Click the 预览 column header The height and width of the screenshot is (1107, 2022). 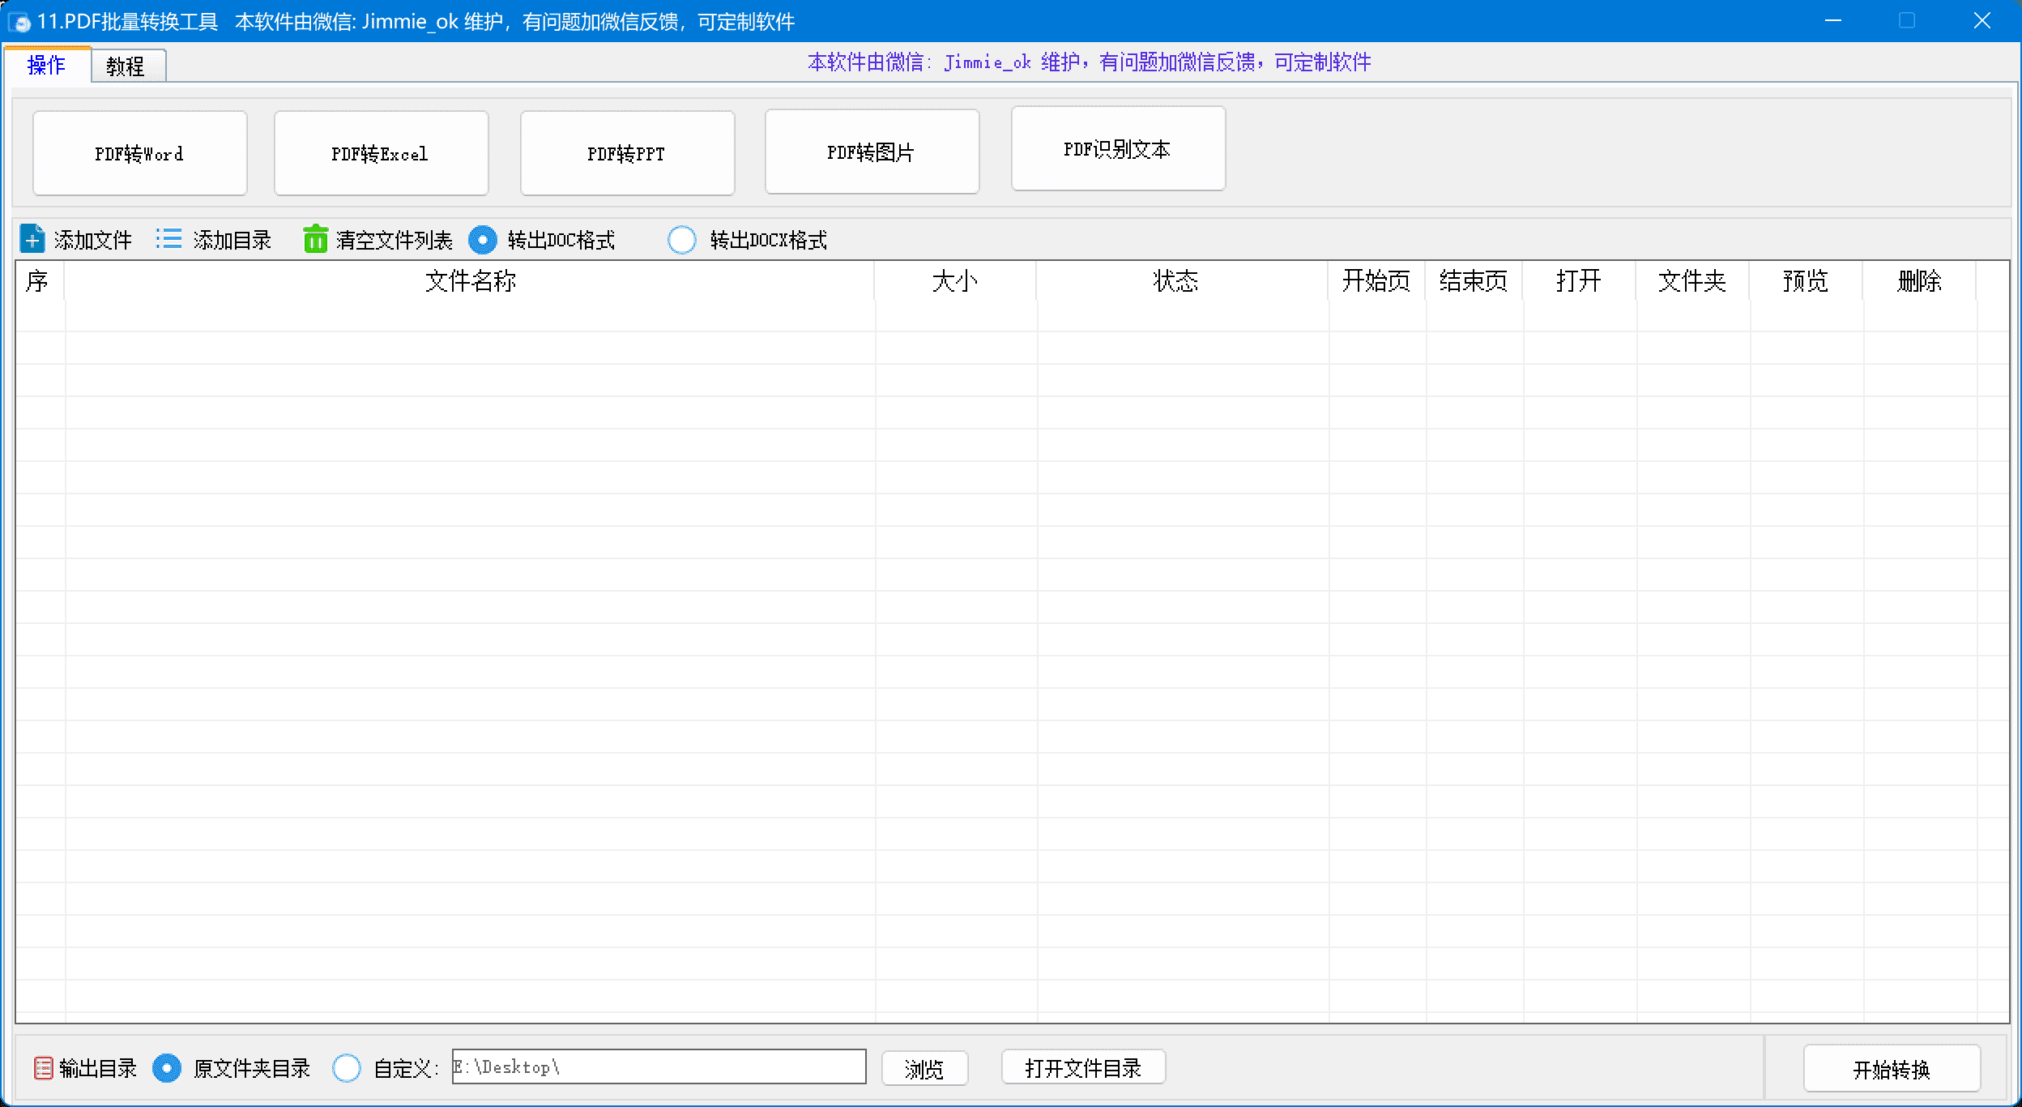pos(1806,281)
